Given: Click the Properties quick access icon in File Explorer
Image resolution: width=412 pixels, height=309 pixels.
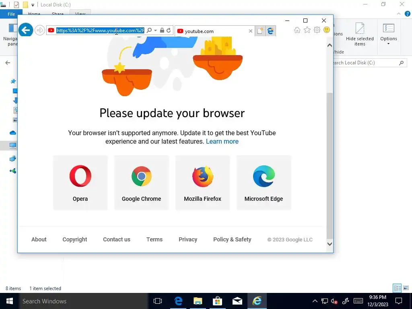Looking at the screenshot, I should pyautogui.click(x=16, y=5).
